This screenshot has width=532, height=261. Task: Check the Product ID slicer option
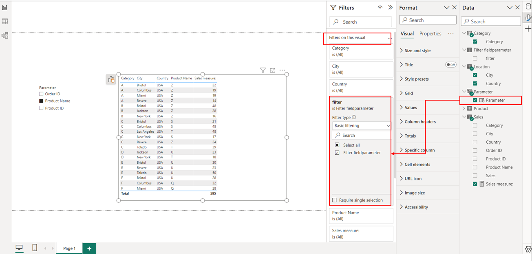pyautogui.click(x=41, y=108)
